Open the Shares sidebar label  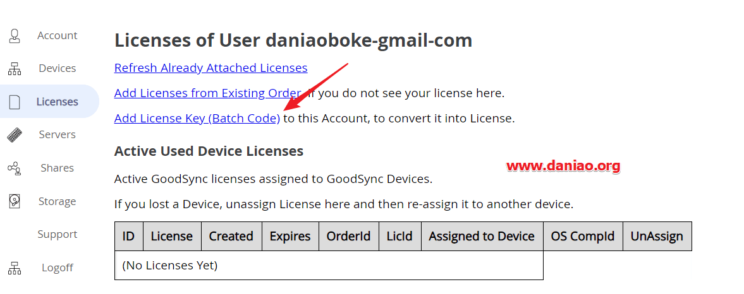tap(58, 168)
